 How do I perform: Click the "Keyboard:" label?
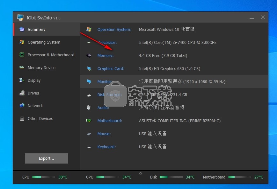point(106,147)
